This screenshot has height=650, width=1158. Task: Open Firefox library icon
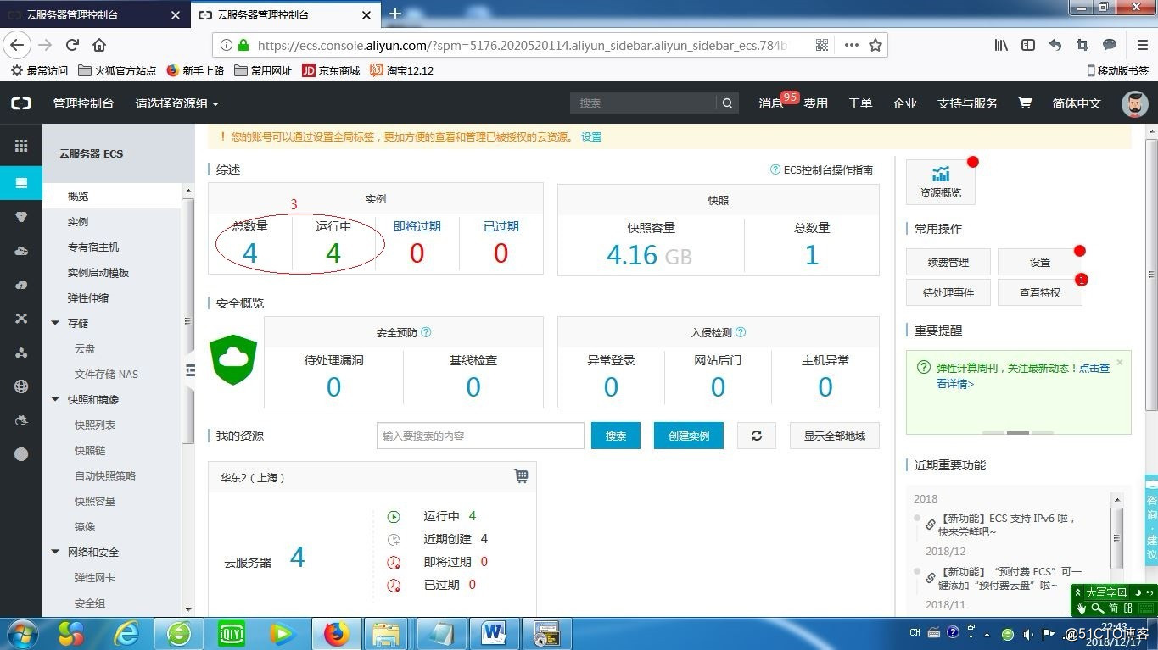click(x=1002, y=45)
